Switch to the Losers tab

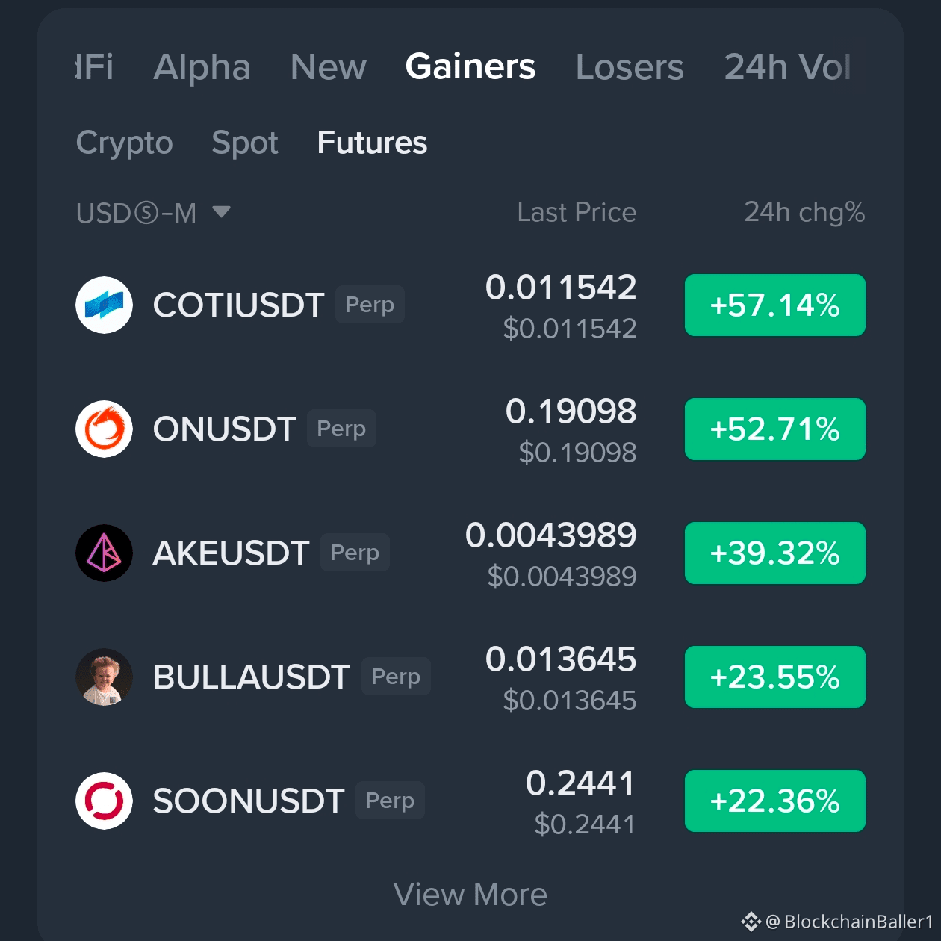(x=630, y=67)
